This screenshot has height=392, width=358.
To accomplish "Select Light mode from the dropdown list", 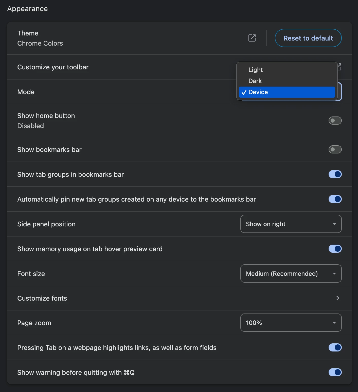I will (256, 70).
